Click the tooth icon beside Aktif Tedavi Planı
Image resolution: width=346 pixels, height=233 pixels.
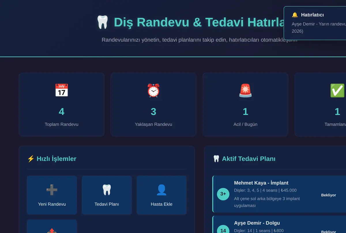[x=216, y=159]
